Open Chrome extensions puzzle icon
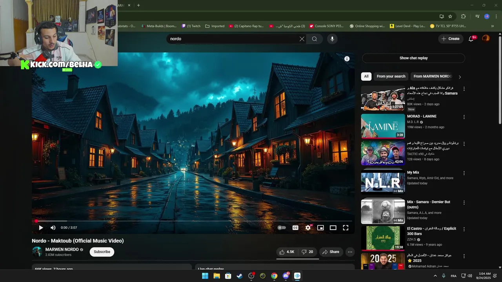Image resolution: width=502 pixels, height=282 pixels. click(464, 16)
